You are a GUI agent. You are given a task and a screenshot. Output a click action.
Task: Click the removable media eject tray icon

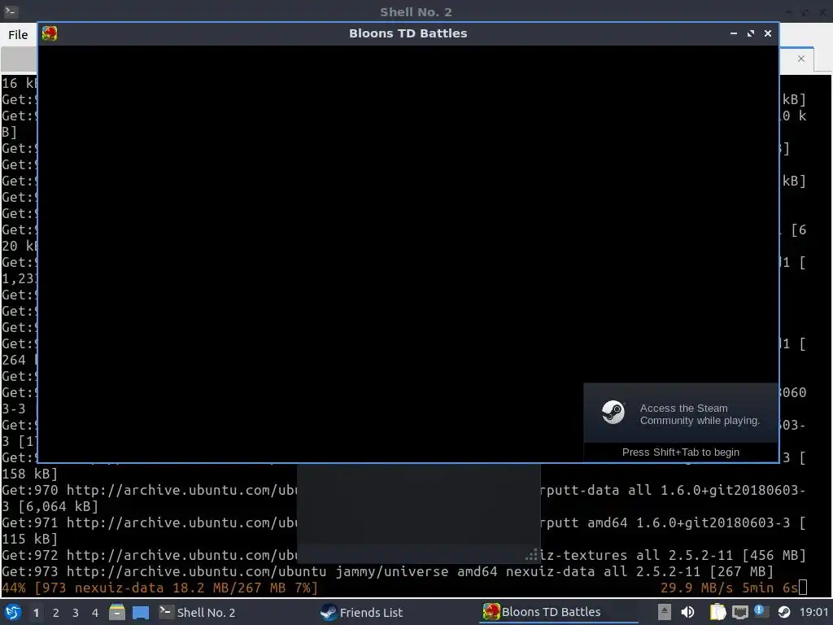tap(664, 612)
